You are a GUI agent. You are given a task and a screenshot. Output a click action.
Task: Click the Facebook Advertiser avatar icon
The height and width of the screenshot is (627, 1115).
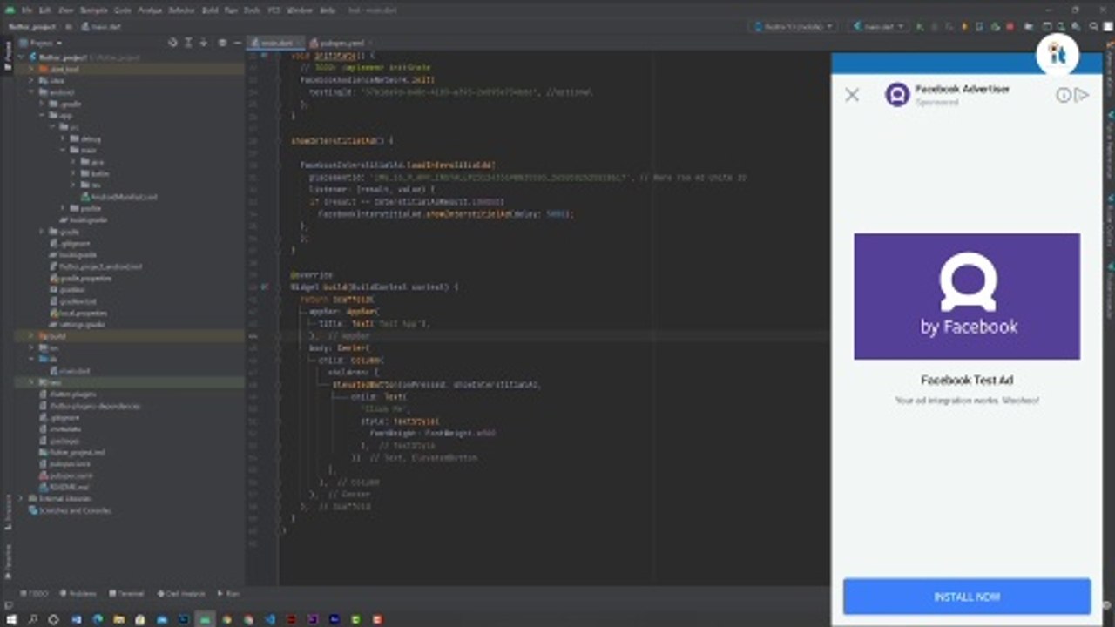(897, 95)
